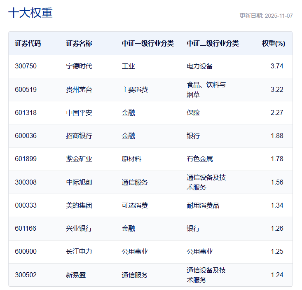Select the 兴业银行 name cell
The width and height of the screenshot is (302, 290).
(x=79, y=229)
